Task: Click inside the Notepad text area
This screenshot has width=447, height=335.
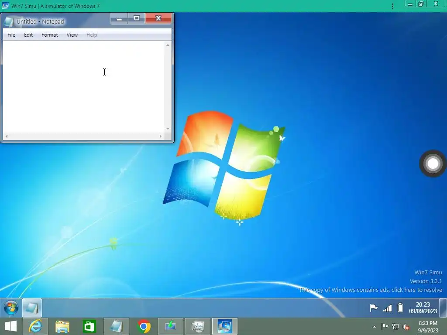Action: click(83, 87)
